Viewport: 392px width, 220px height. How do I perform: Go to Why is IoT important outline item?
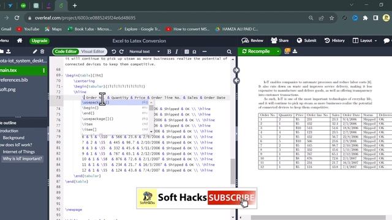click(x=22, y=159)
